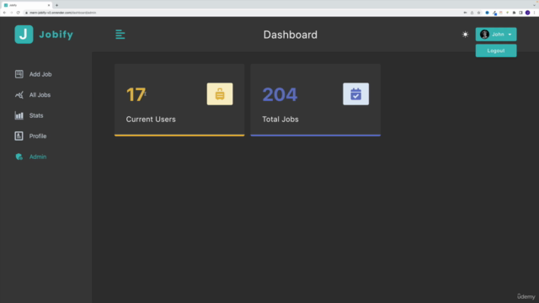Click the red and white extension icon
539x303 pixels.
(x=501, y=13)
